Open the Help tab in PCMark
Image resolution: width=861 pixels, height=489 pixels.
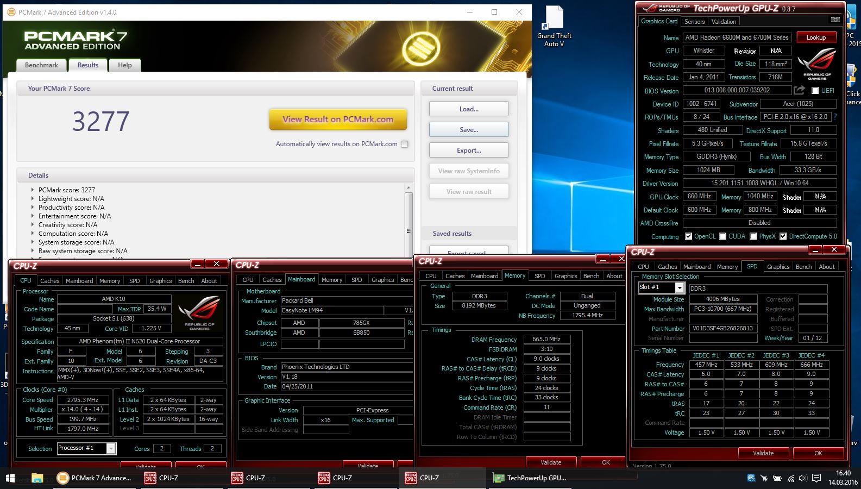[x=125, y=65]
